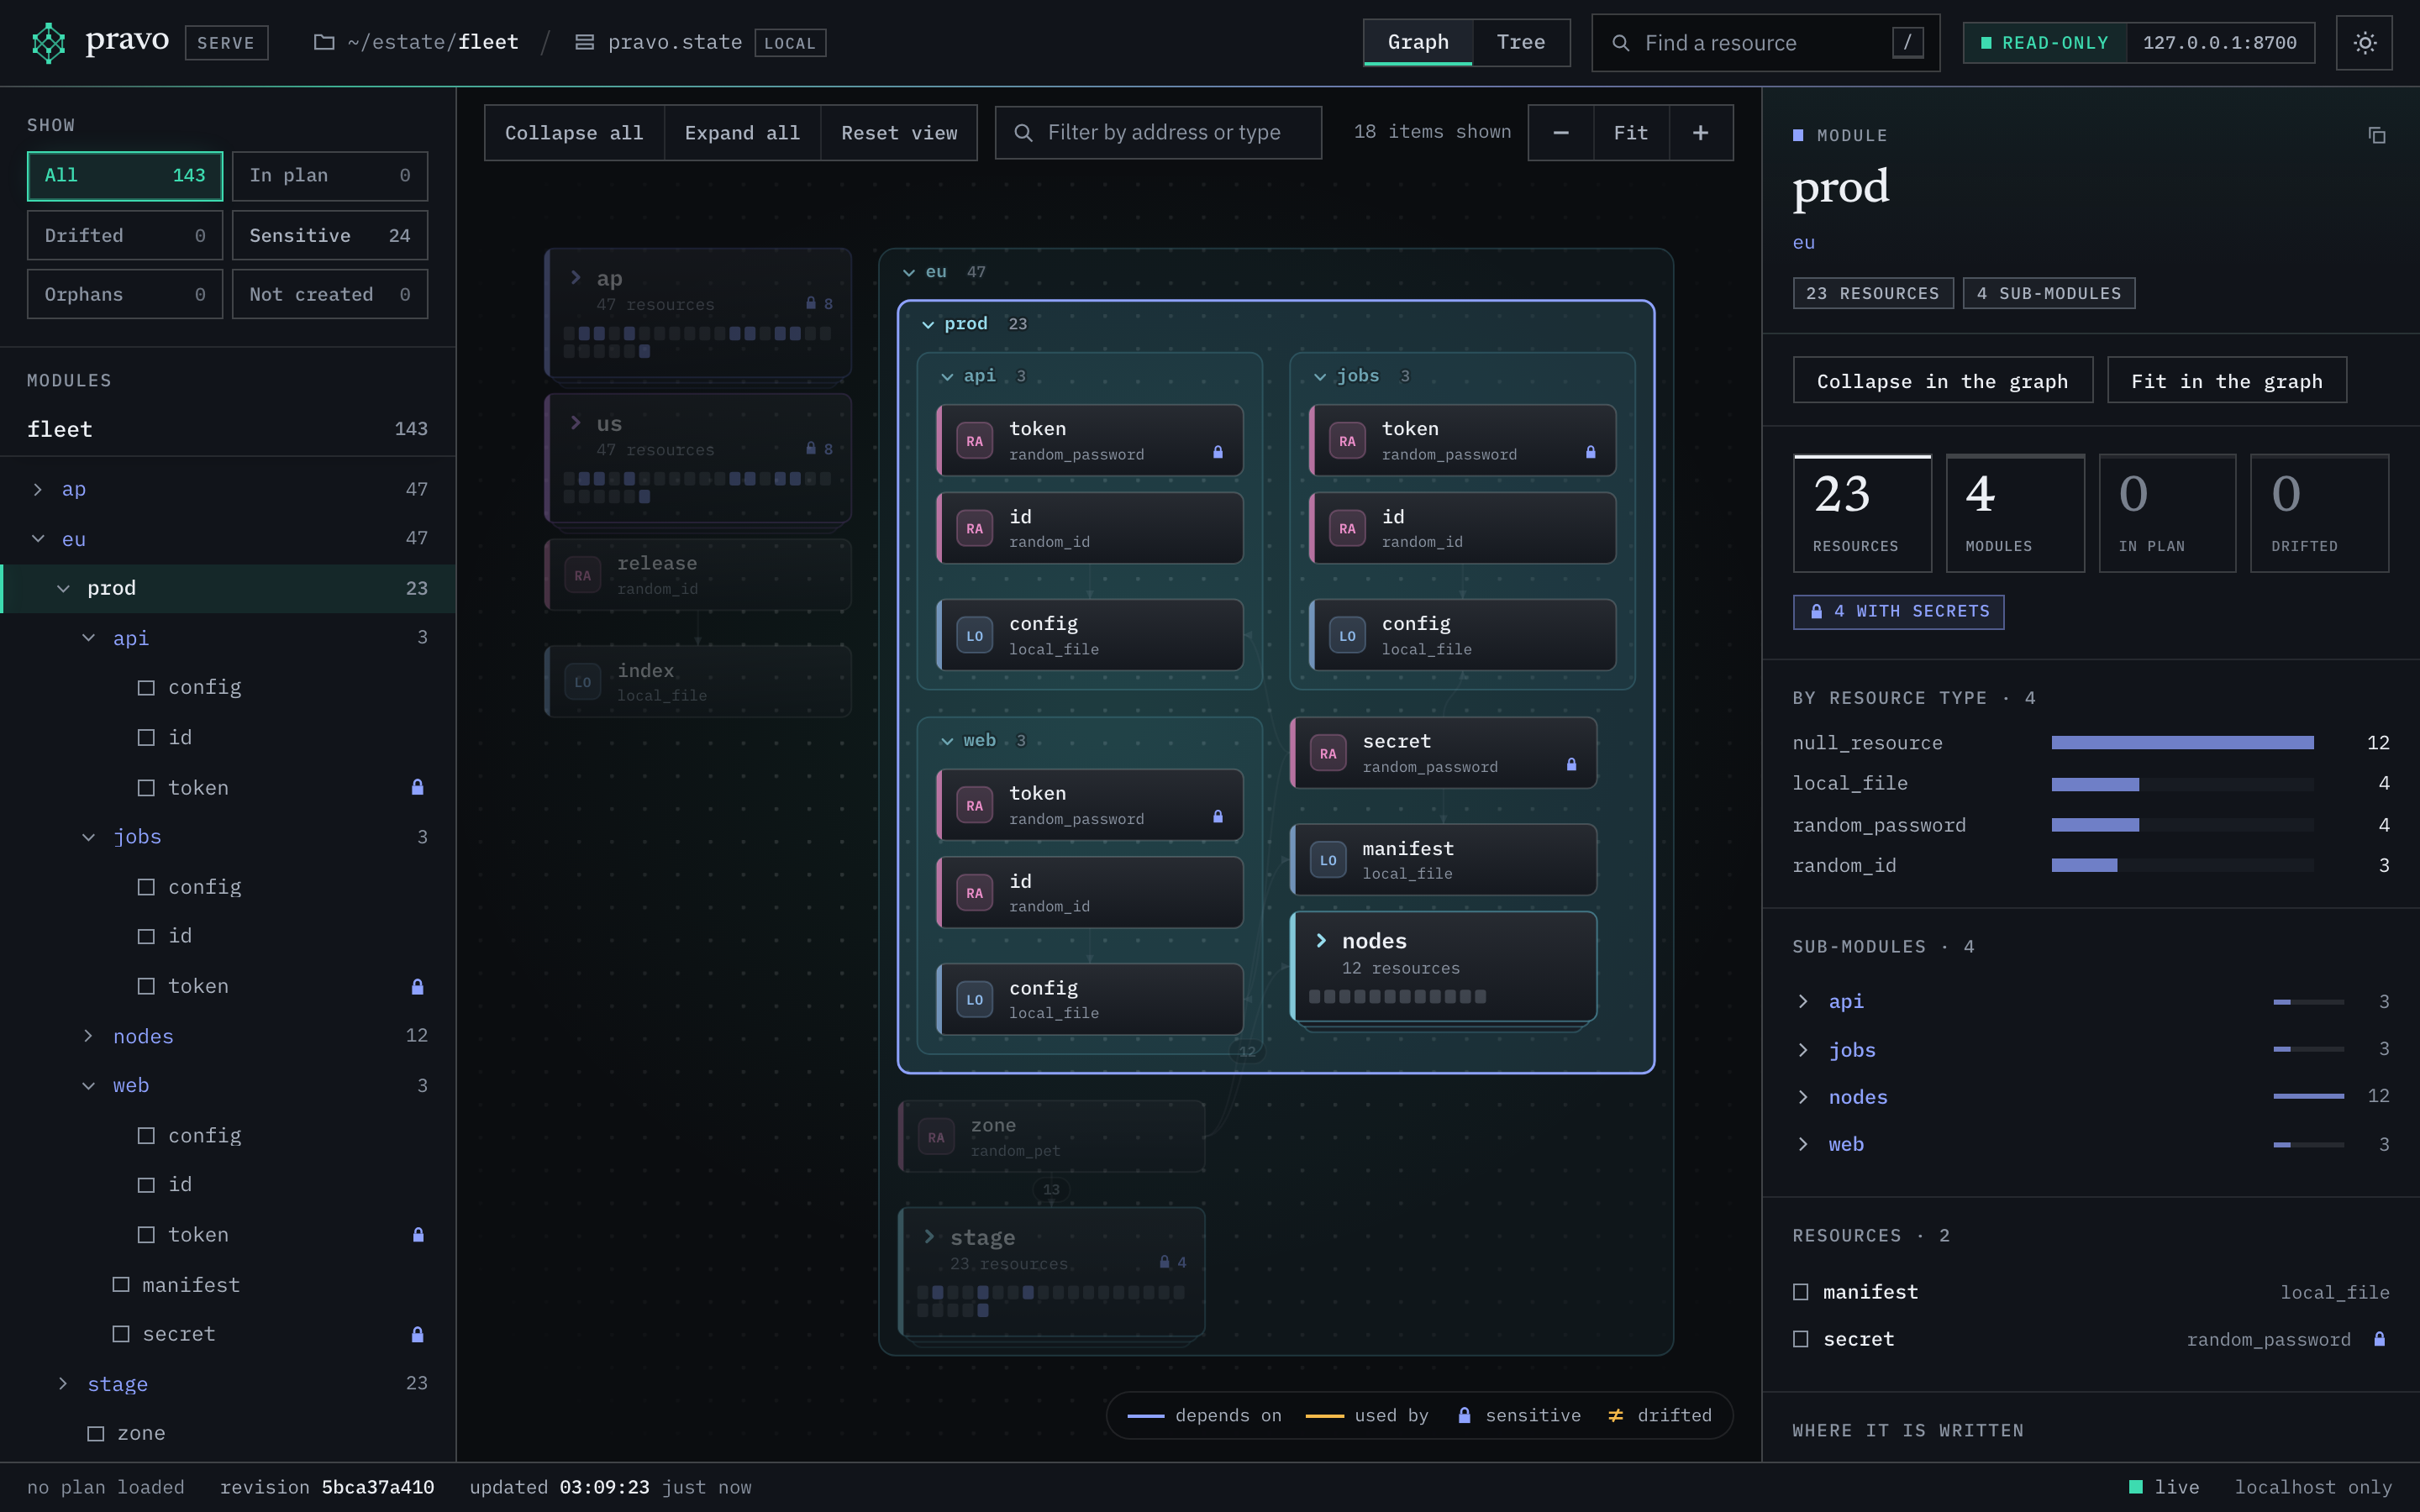The height and width of the screenshot is (1512, 2420).
Task: Tick the zone checkbox in sidebar
Action: (x=96, y=1434)
